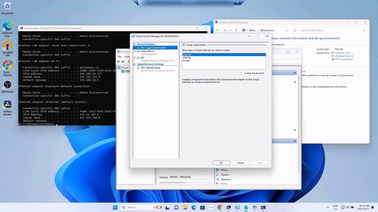The image size is (378, 212).
Task: Click refresh icon in Network and Sharing Center
Action: pyautogui.click(x=295, y=31)
